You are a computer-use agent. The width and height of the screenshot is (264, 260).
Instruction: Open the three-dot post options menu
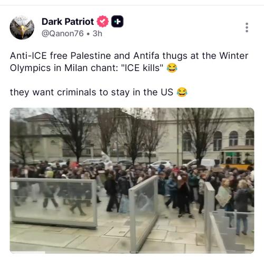[x=247, y=27]
